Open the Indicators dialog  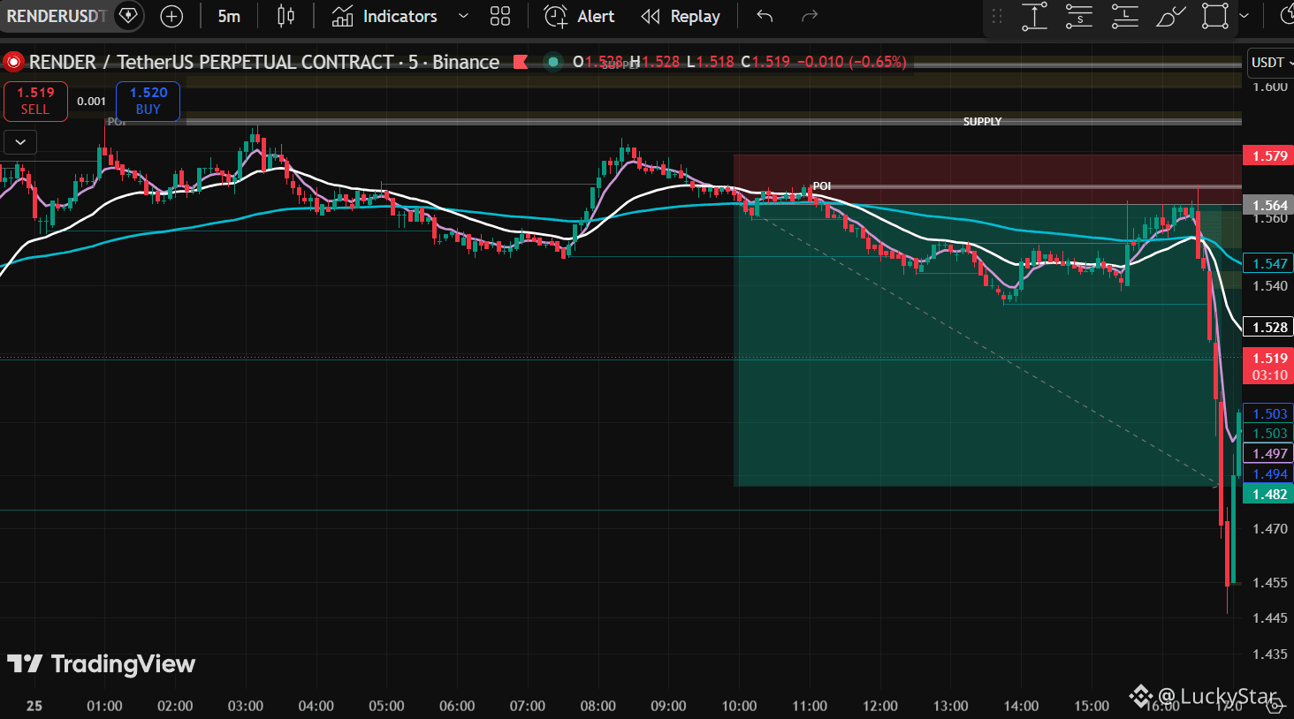[x=384, y=16]
